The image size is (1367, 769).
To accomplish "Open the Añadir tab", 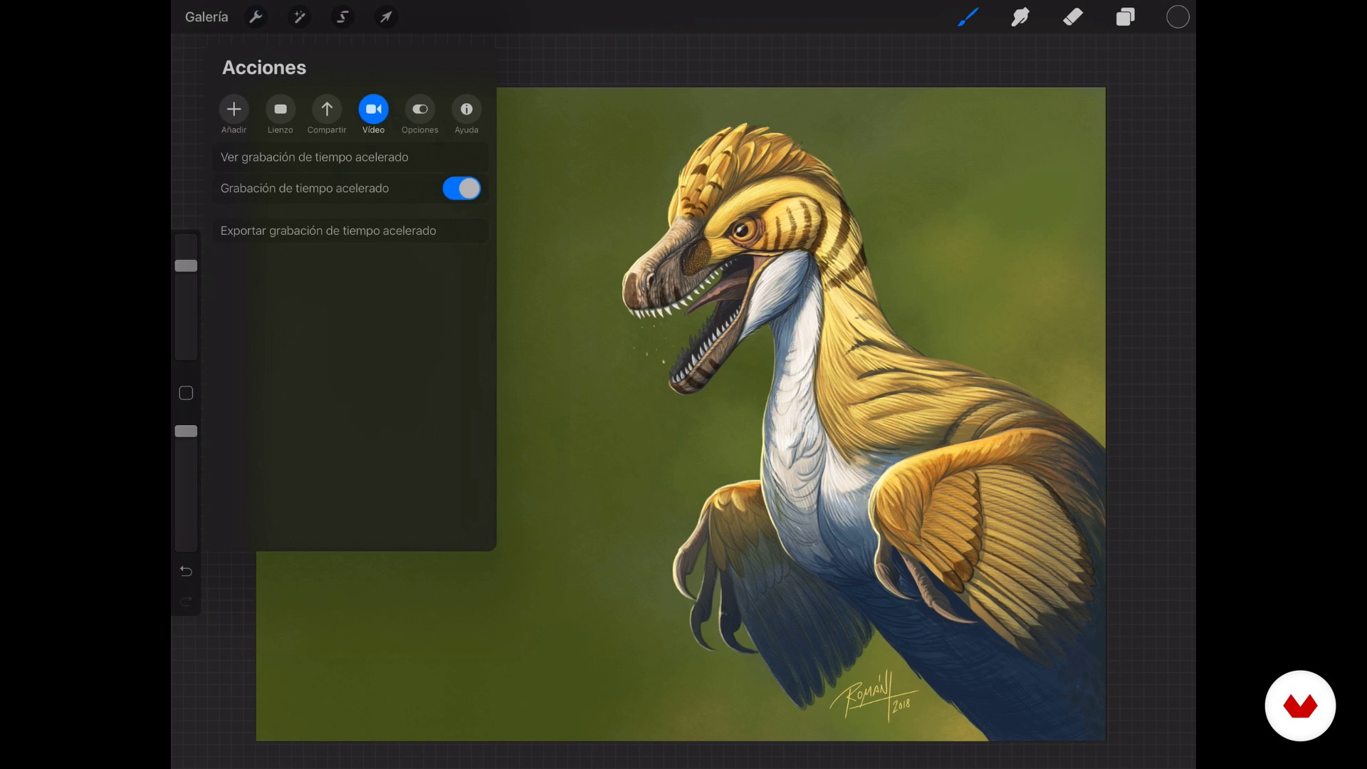I will pos(234,115).
